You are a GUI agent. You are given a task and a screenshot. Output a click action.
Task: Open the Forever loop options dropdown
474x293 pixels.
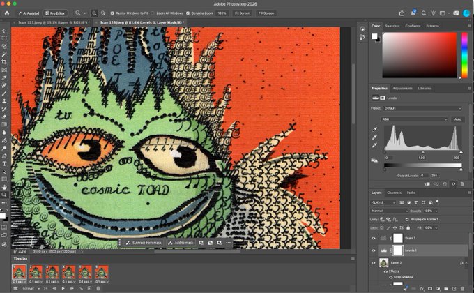(31, 288)
